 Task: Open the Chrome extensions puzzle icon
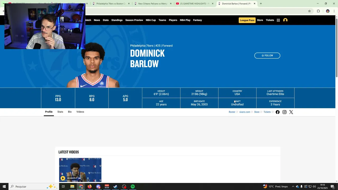318,11
